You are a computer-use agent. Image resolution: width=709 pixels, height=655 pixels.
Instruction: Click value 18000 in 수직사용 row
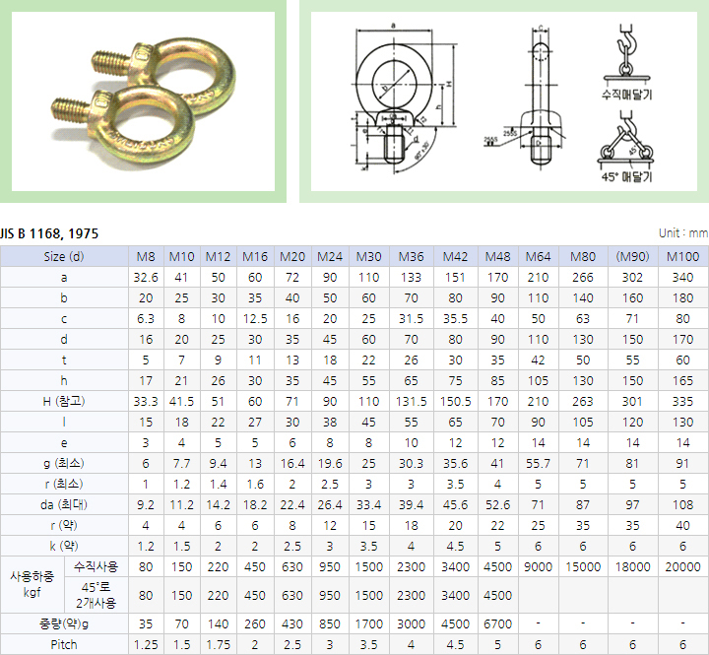(632, 566)
